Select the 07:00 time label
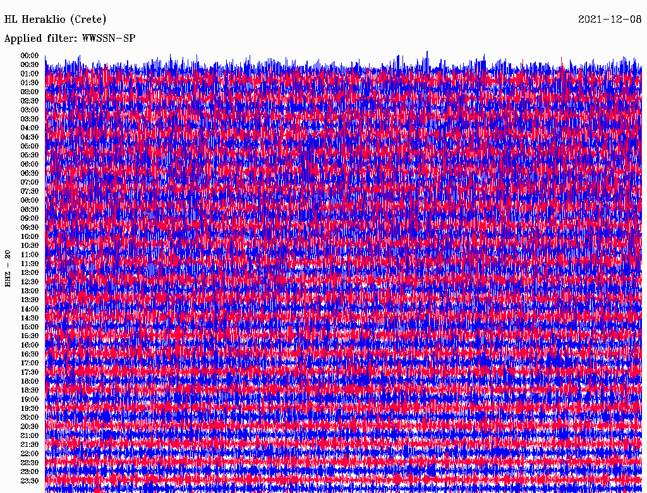The height and width of the screenshot is (493, 647). pos(29,182)
